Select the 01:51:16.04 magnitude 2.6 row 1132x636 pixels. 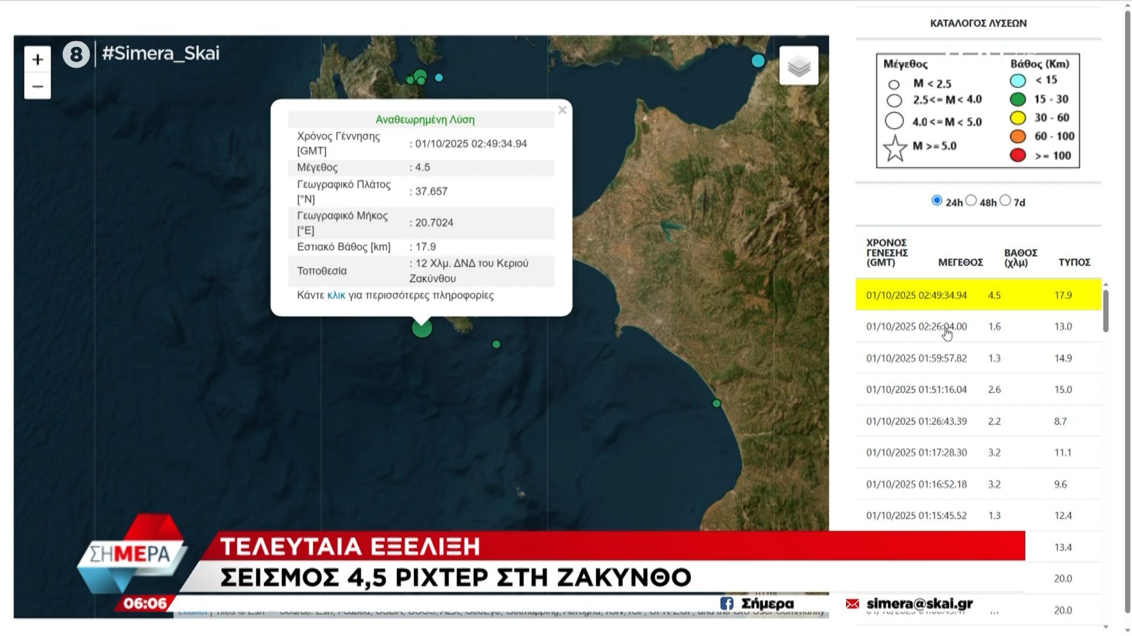[978, 390]
